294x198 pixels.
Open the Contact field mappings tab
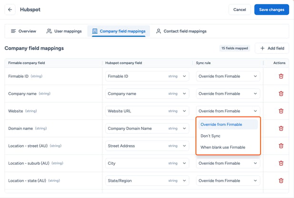182,31
